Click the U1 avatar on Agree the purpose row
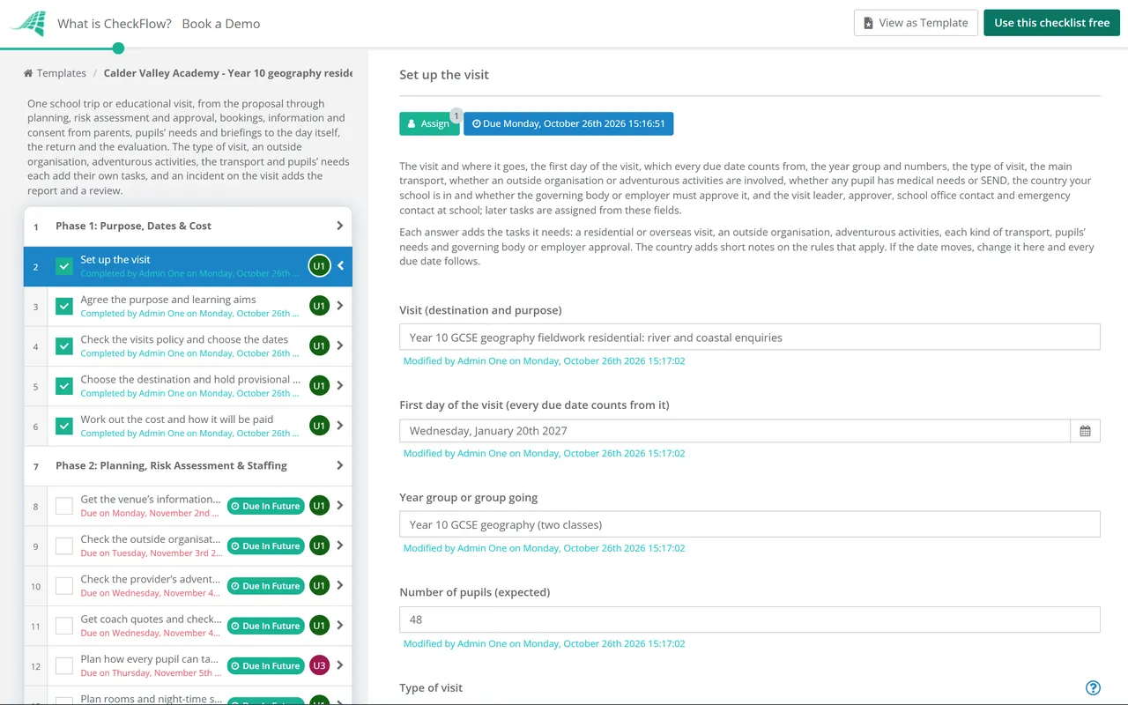The width and height of the screenshot is (1128, 705). coord(319,306)
